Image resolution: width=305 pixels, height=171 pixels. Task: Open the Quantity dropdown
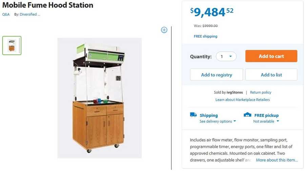(x=226, y=56)
